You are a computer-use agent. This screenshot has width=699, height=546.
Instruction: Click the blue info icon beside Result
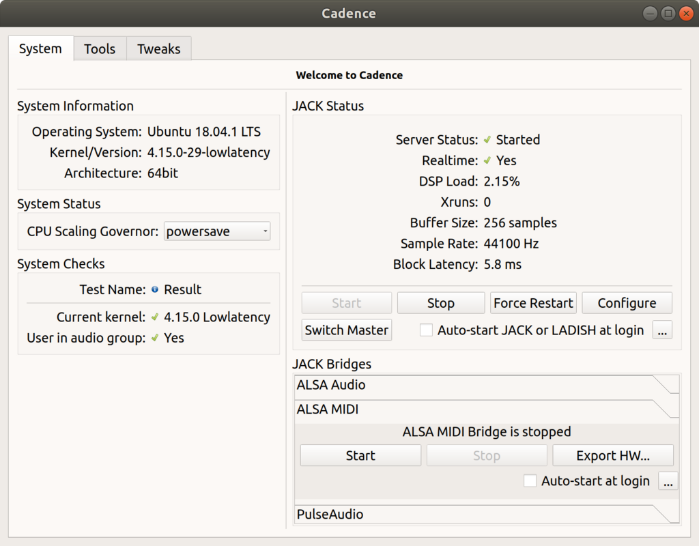[155, 289]
